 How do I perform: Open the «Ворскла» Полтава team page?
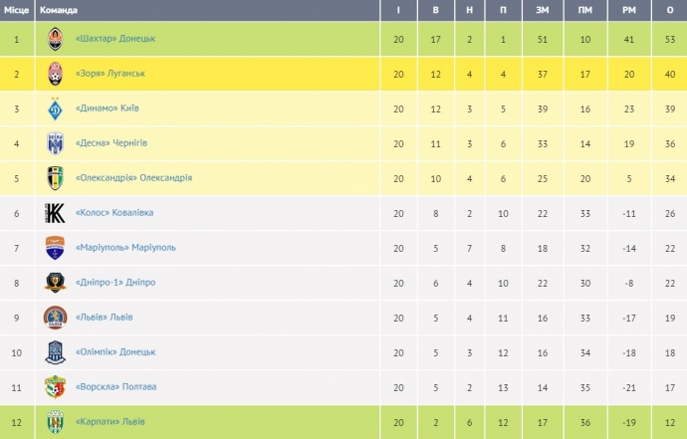115,387
